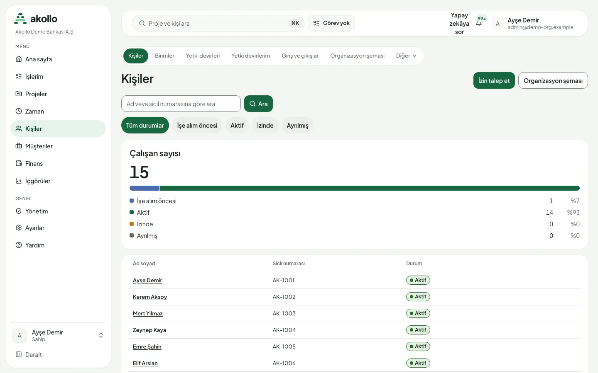
Task: Open Zeynep Kaya's profile link
Action: (x=149, y=330)
